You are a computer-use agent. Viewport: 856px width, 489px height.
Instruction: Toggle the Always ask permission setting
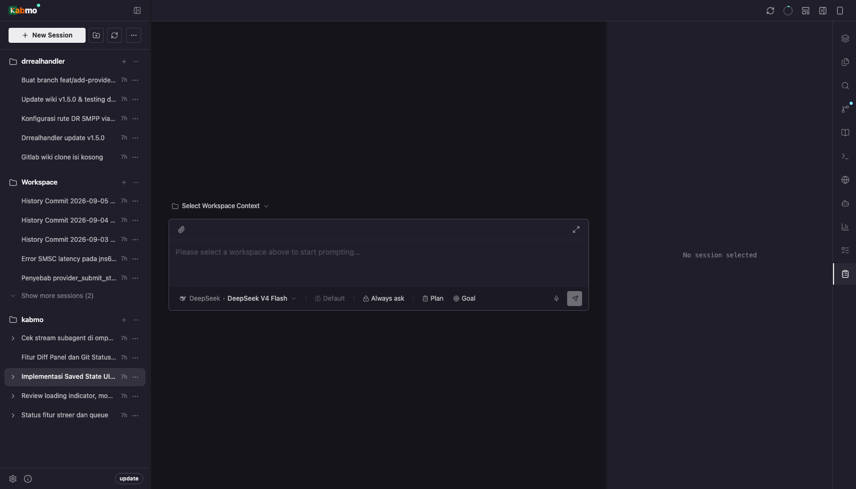tap(384, 299)
